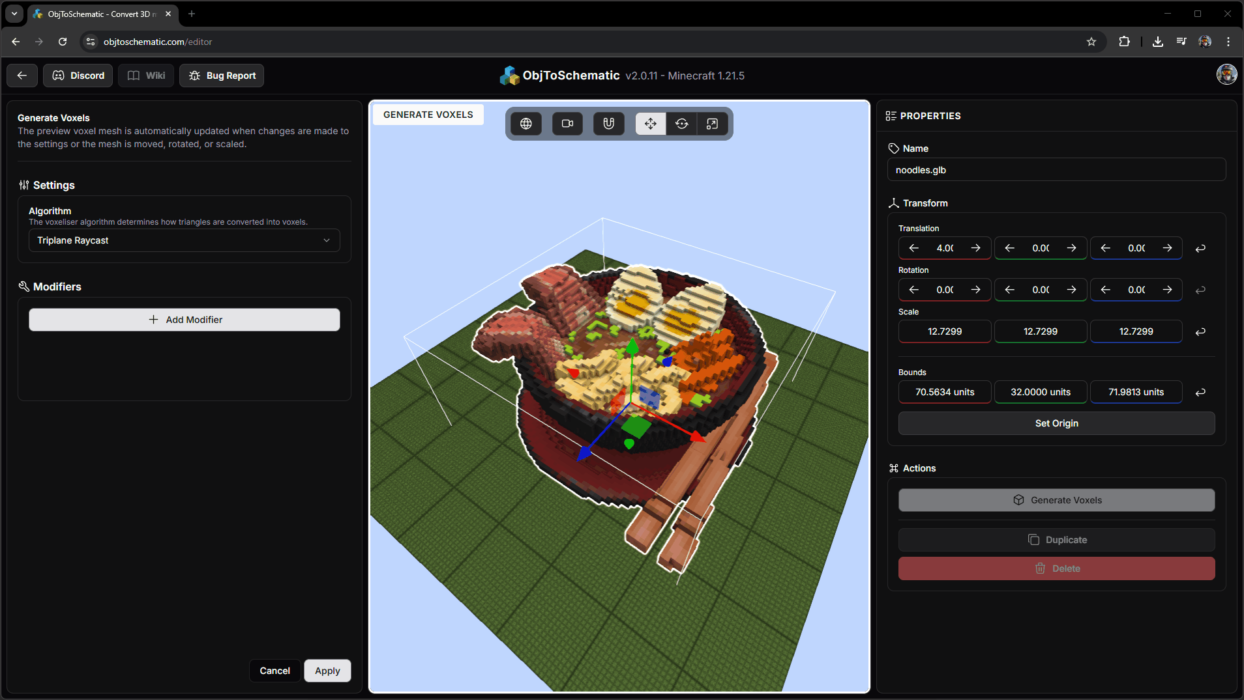The height and width of the screenshot is (700, 1244).
Task: Increase Translation Z with right arrow
Action: point(1167,248)
